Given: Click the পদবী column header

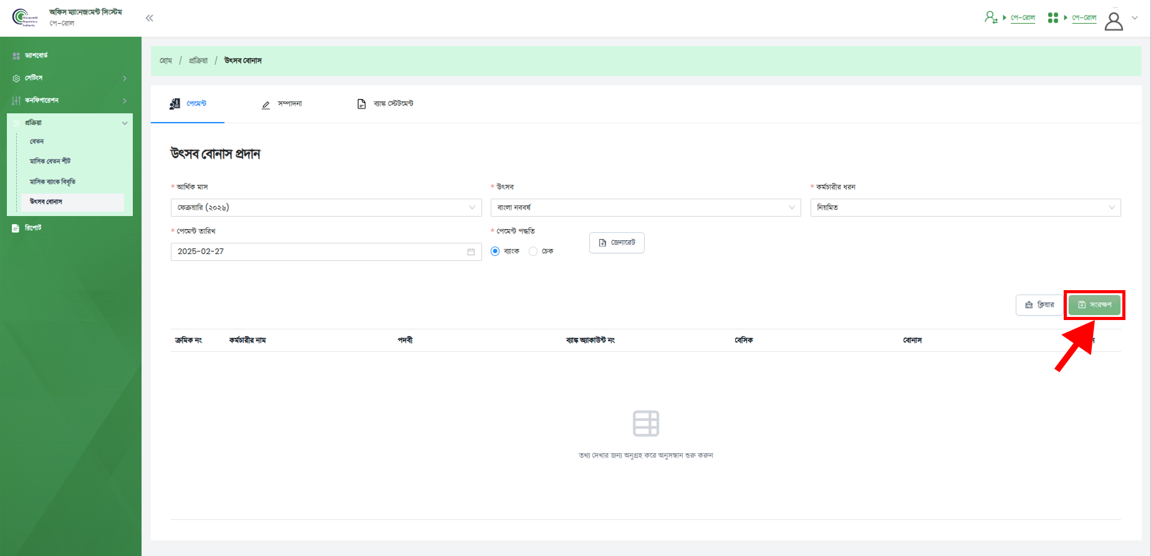Looking at the screenshot, I should pos(405,341).
